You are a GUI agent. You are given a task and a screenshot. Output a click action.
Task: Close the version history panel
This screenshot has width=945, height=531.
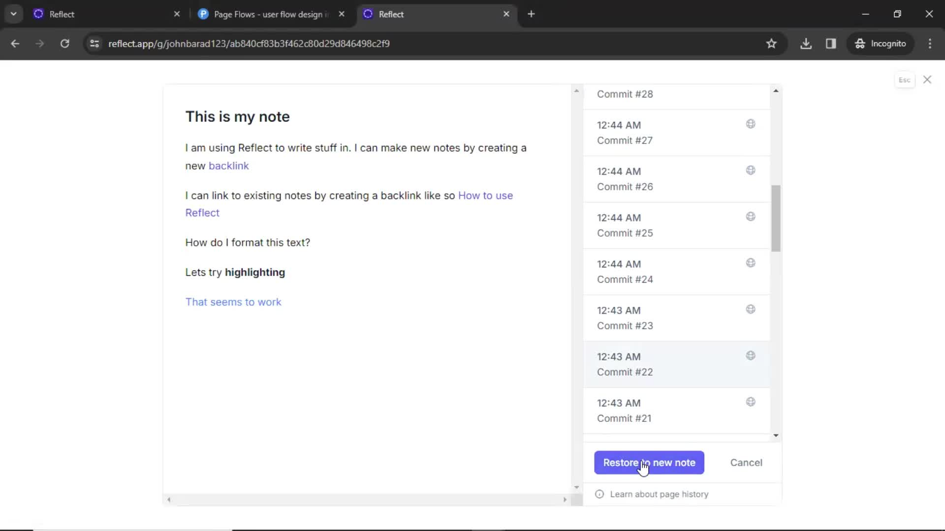(927, 80)
